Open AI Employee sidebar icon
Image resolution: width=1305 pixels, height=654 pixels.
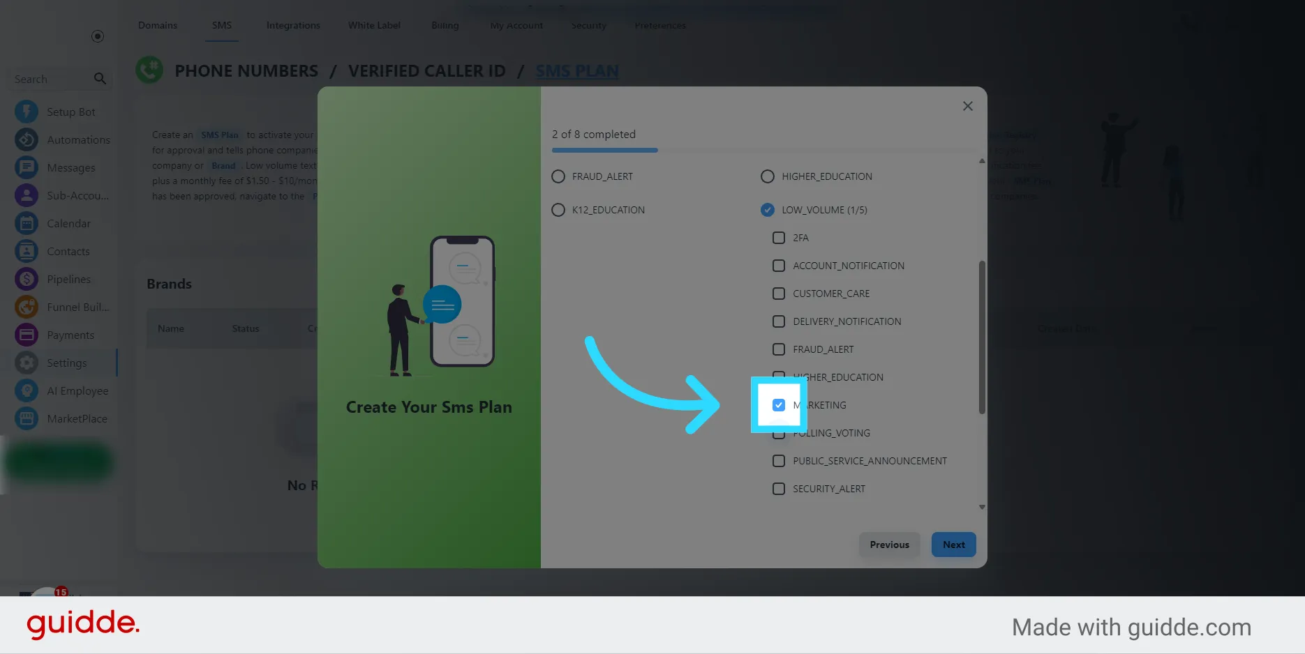point(27,390)
